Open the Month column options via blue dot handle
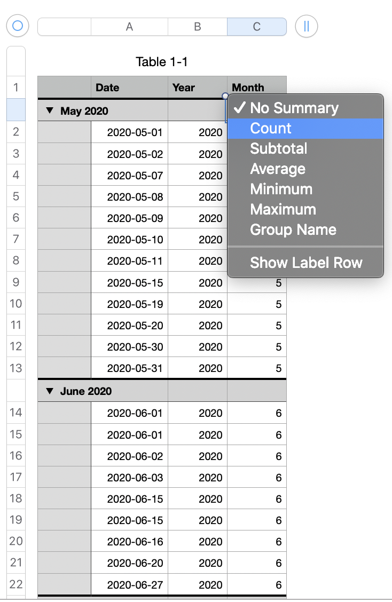Image resolution: width=392 pixels, height=602 pixels. tap(225, 94)
